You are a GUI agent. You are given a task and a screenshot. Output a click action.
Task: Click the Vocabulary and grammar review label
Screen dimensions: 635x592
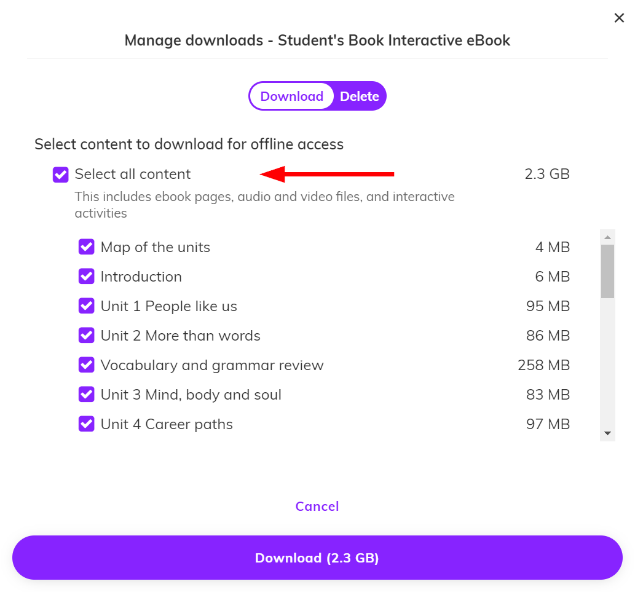[x=212, y=365]
